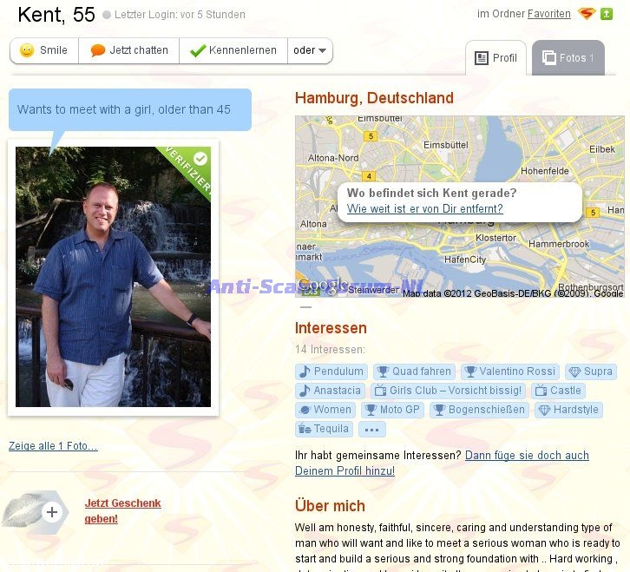Image resolution: width=630 pixels, height=572 pixels.
Task: Click 'Zeige alle 1 Foto' link
Action: tap(53, 446)
